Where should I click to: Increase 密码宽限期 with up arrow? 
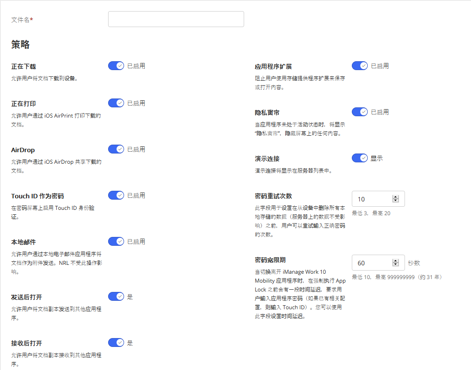(396, 261)
